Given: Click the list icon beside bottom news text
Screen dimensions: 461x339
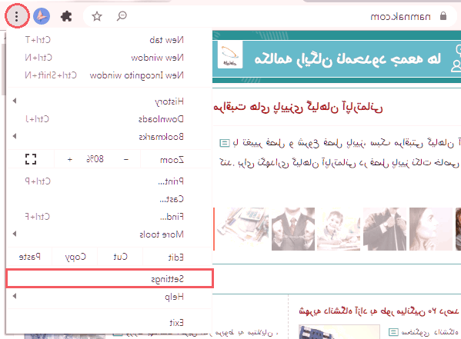Looking at the screenshot, I should pos(393,332).
